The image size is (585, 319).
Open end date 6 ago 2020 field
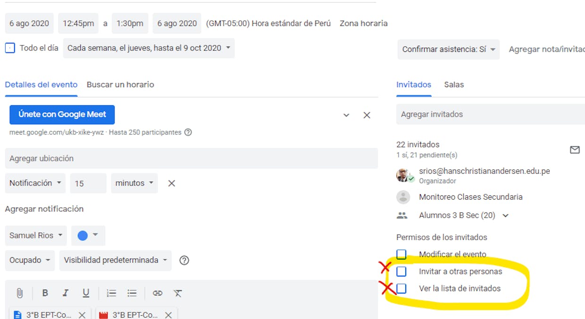[177, 23]
